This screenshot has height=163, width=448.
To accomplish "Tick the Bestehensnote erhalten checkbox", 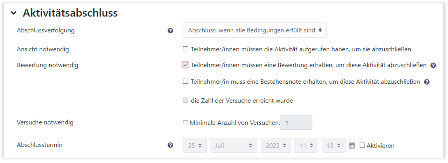I will pyautogui.click(x=185, y=81).
